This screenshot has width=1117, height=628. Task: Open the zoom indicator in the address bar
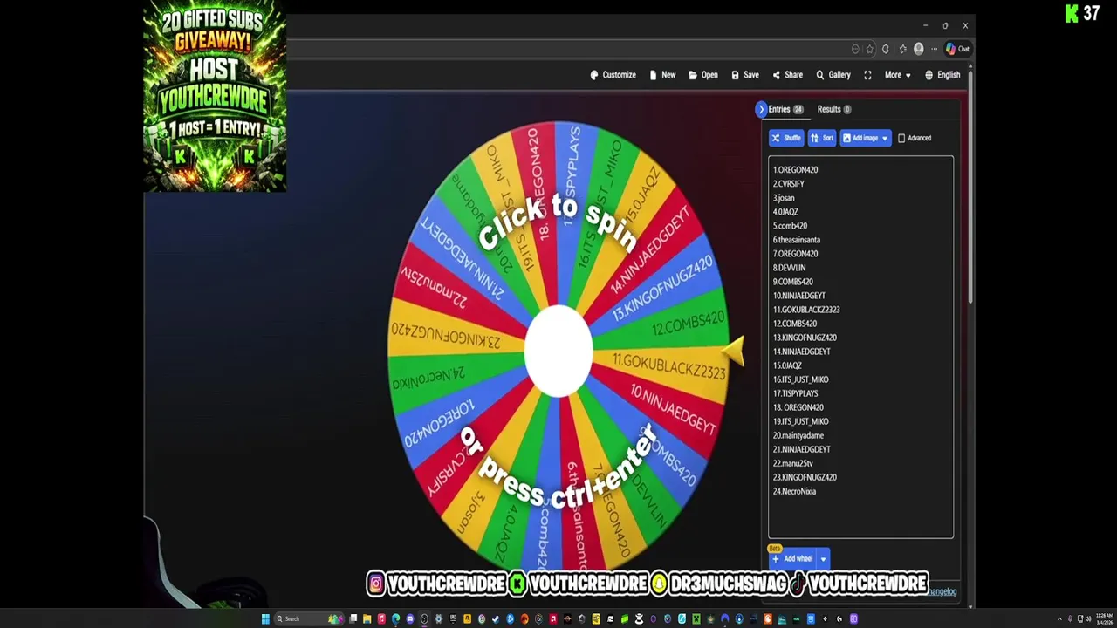tap(855, 49)
